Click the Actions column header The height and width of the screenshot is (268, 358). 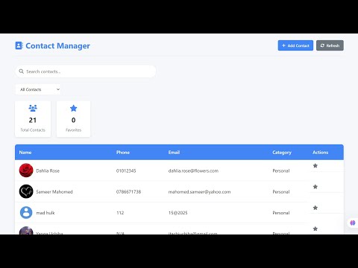[x=320, y=153]
